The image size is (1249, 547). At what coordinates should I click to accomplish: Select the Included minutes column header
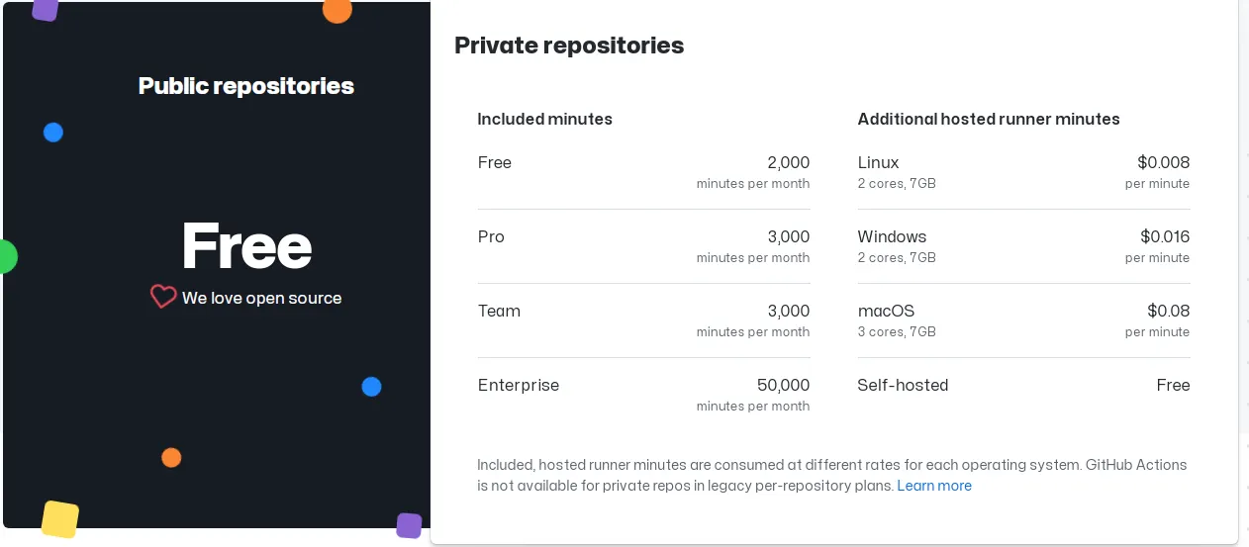(x=544, y=119)
